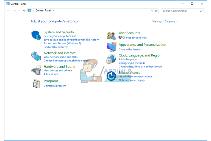Expand the chevron after Control Panel breadcrumb

(x=53, y=10)
